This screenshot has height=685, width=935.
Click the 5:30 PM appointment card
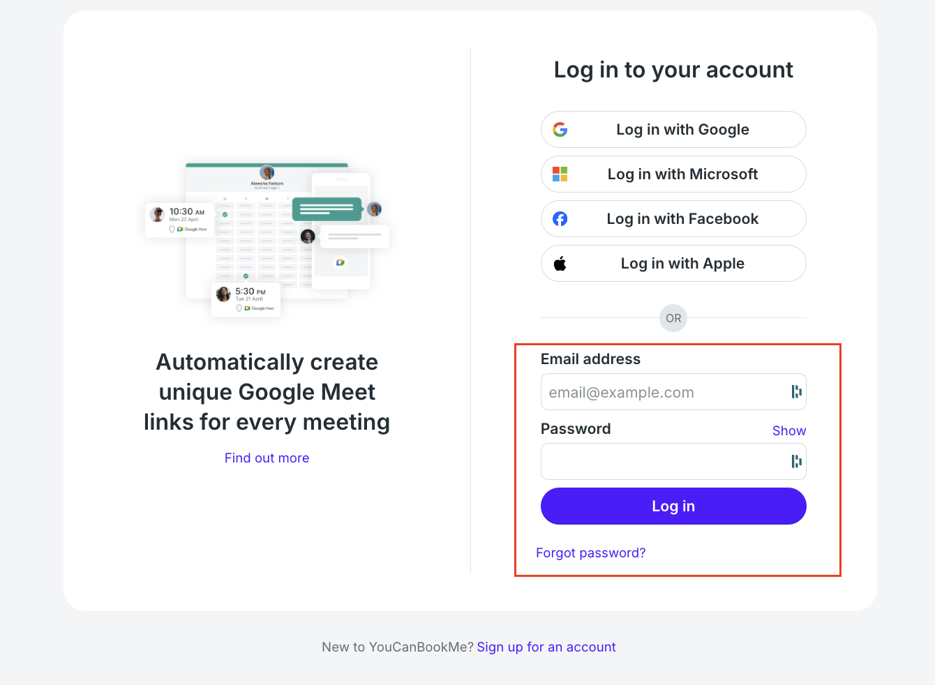point(246,299)
